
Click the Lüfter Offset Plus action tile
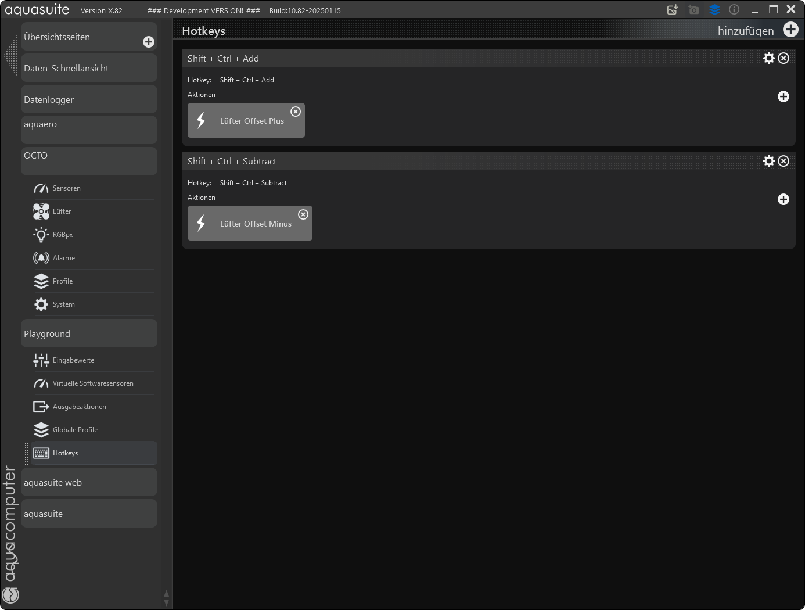click(x=246, y=121)
